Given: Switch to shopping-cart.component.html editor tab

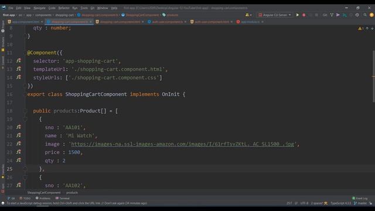Looking at the screenshot, I should click(120, 22).
